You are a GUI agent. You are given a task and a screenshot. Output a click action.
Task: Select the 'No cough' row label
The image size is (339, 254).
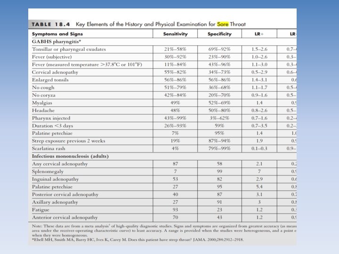click(x=43, y=87)
